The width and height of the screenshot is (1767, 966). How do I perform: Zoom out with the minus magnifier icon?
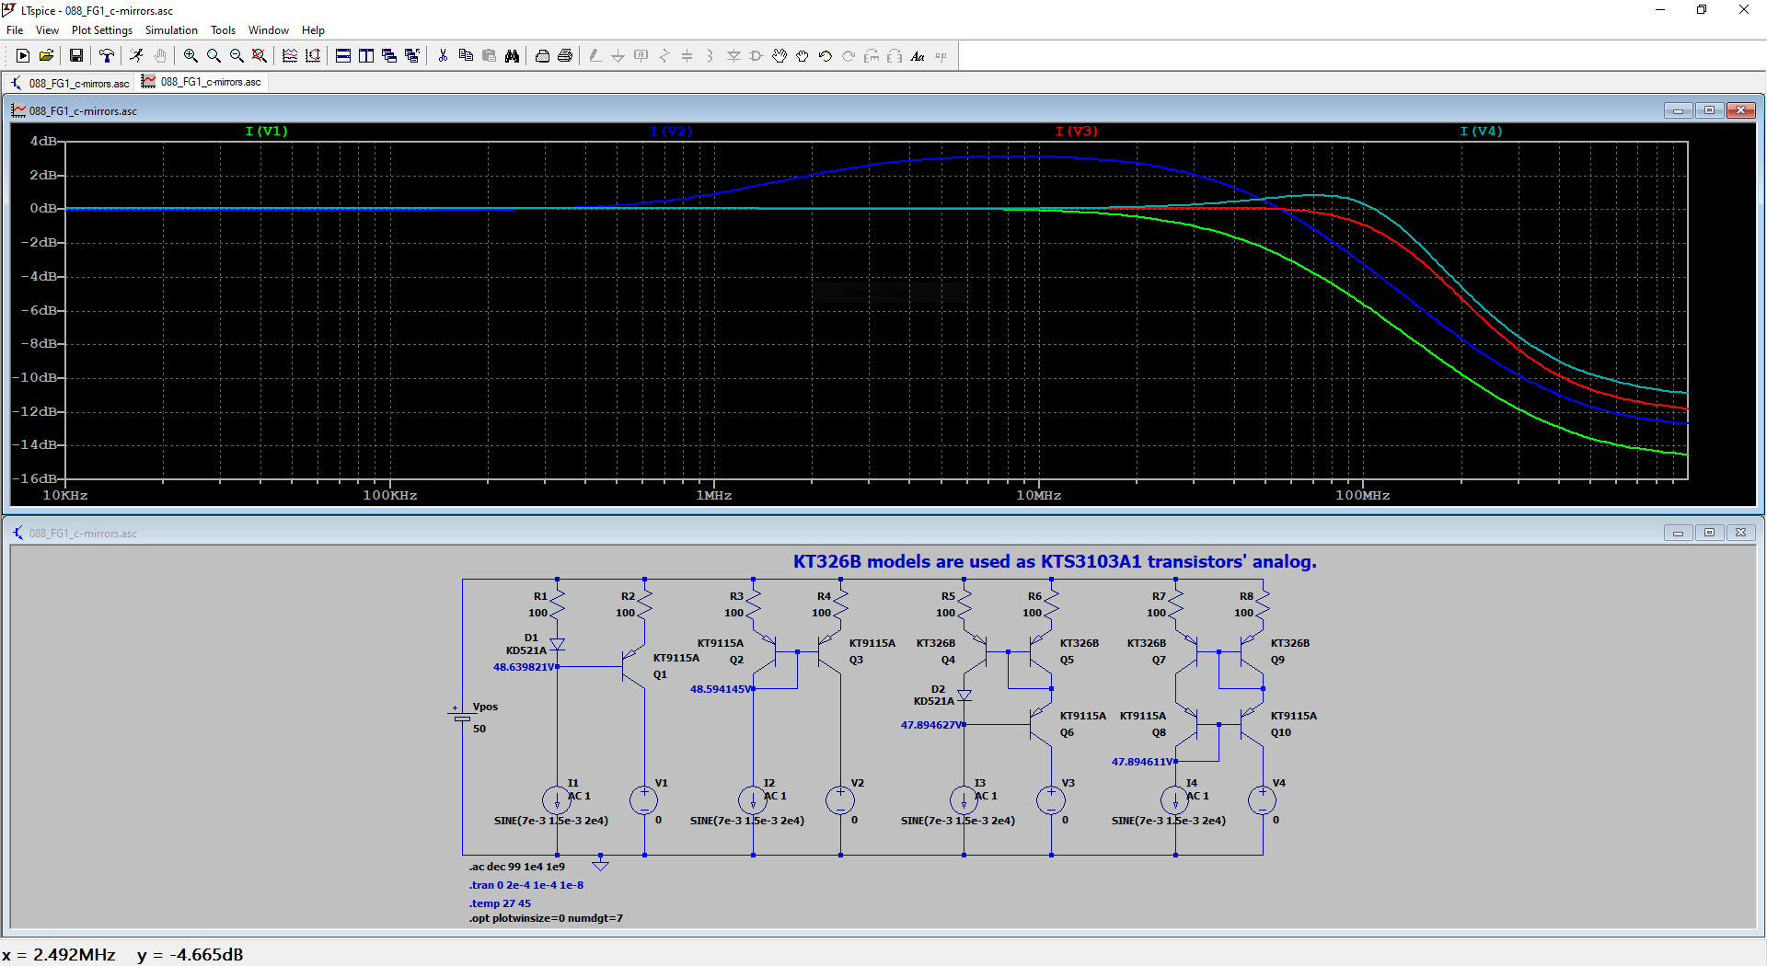(x=237, y=56)
